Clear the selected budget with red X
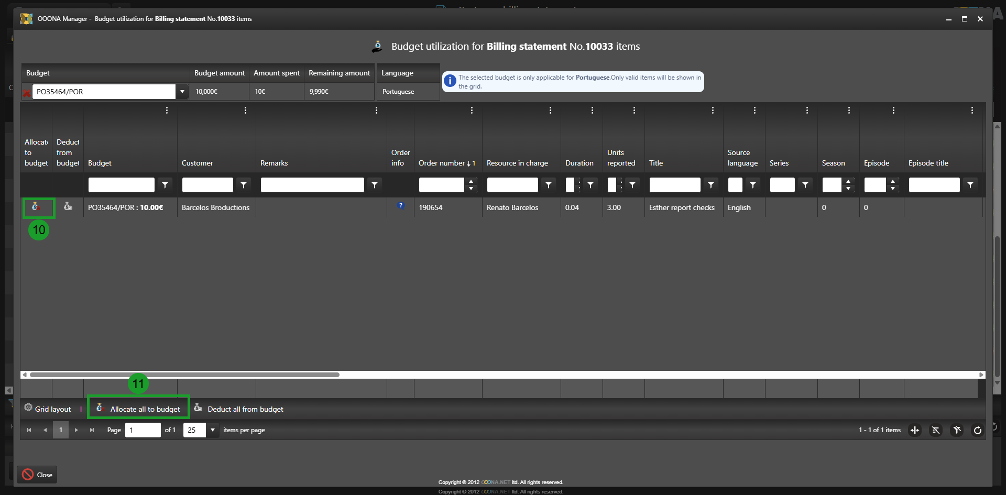This screenshot has width=1006, height=495. click(27, 93)
